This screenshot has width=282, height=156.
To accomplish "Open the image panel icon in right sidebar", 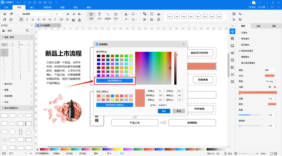I will [x=232, y=46].
